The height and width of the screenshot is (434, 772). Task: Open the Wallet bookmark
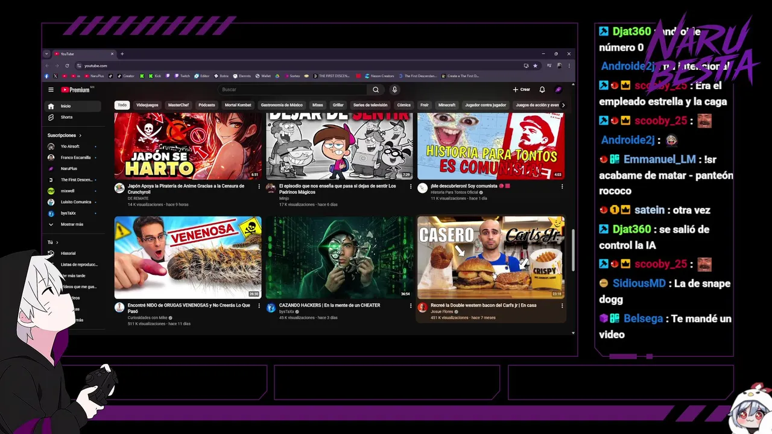[263, 76]
